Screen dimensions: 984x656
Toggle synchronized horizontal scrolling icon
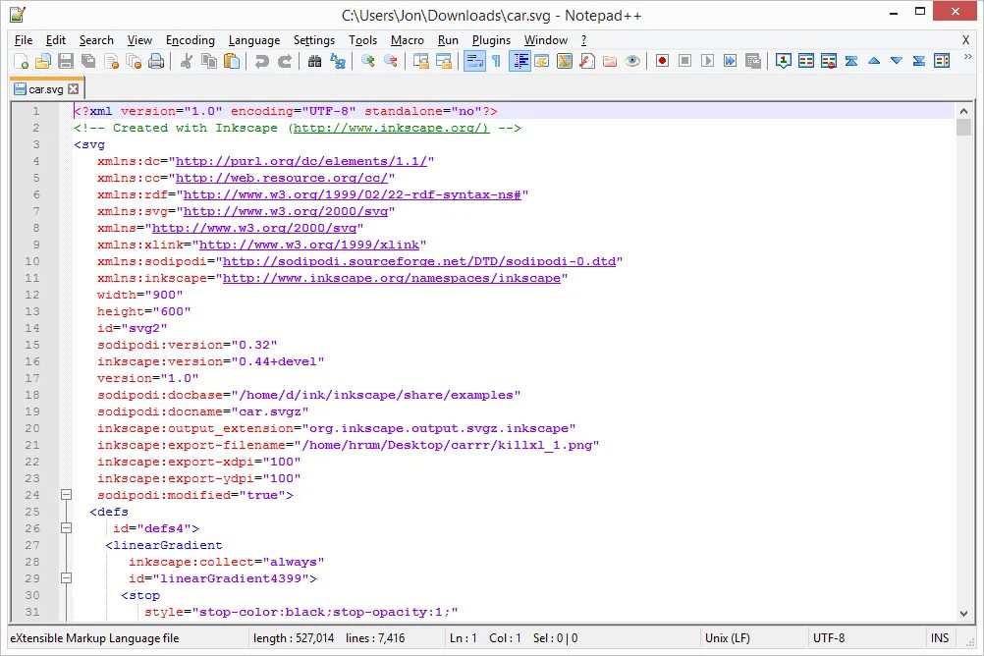(x=443, y=61)
